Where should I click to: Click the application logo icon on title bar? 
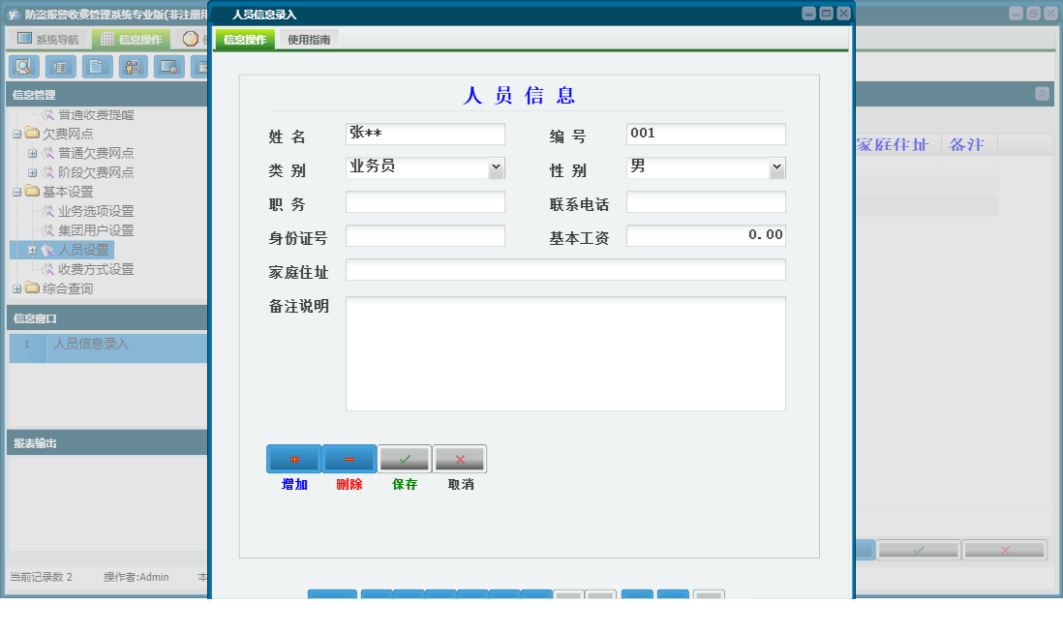pos(14,13)
